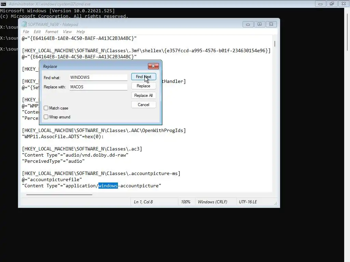
Task: Cancel the Replace dialog
Action: (x=144, y=105)
